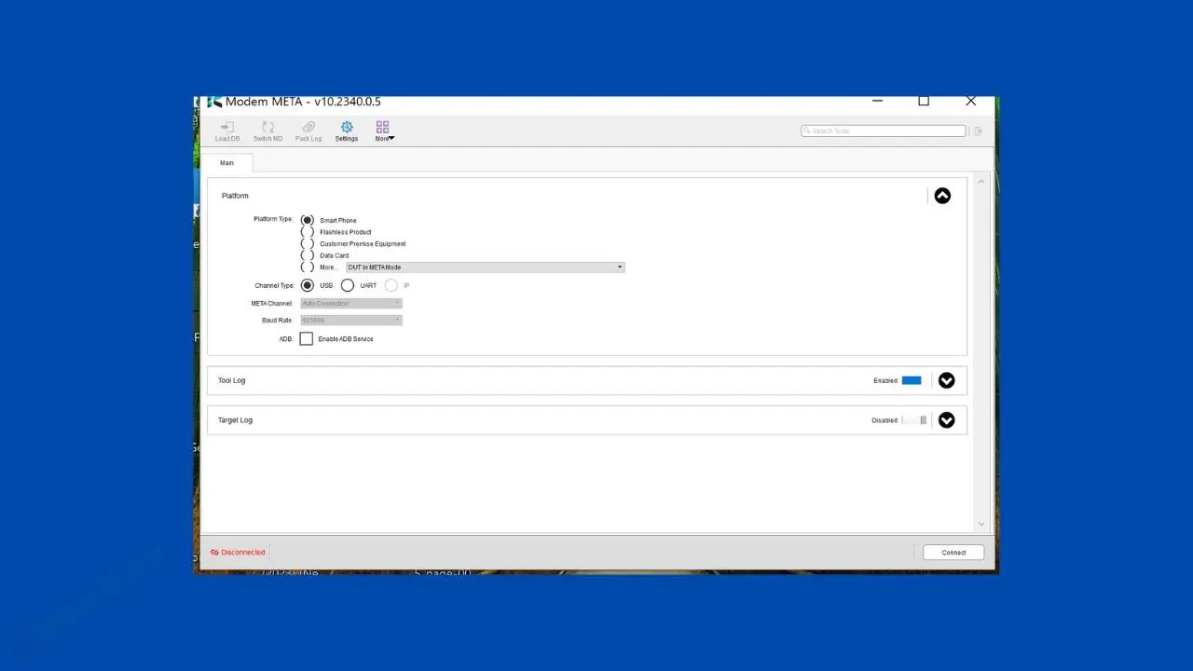
Task: Select Customer Premise Equipment platform type
Action: point(308,244)
